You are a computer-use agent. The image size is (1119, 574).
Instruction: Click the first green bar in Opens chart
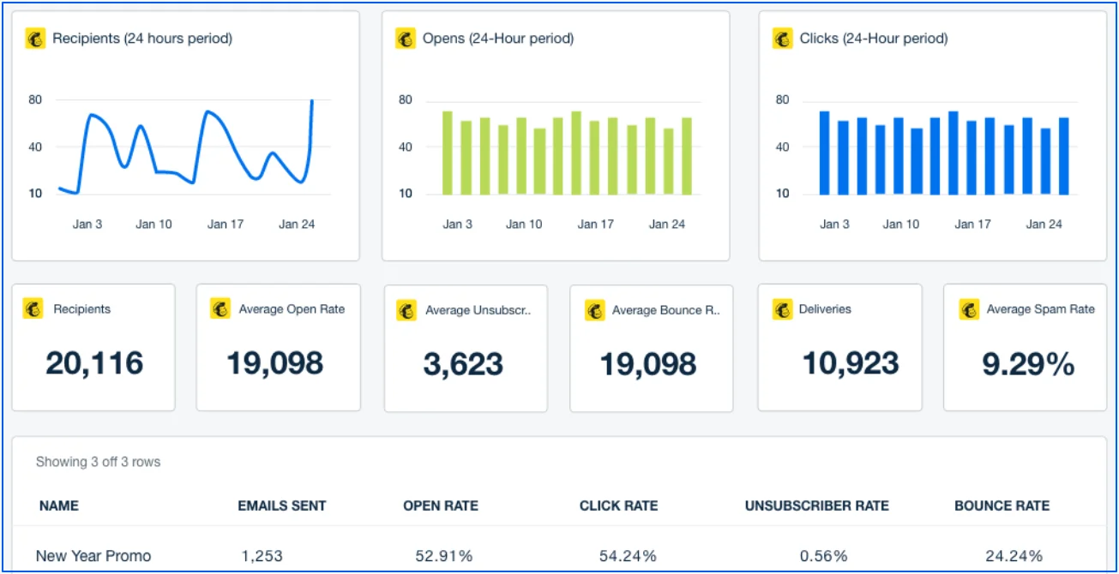point(448,152)
